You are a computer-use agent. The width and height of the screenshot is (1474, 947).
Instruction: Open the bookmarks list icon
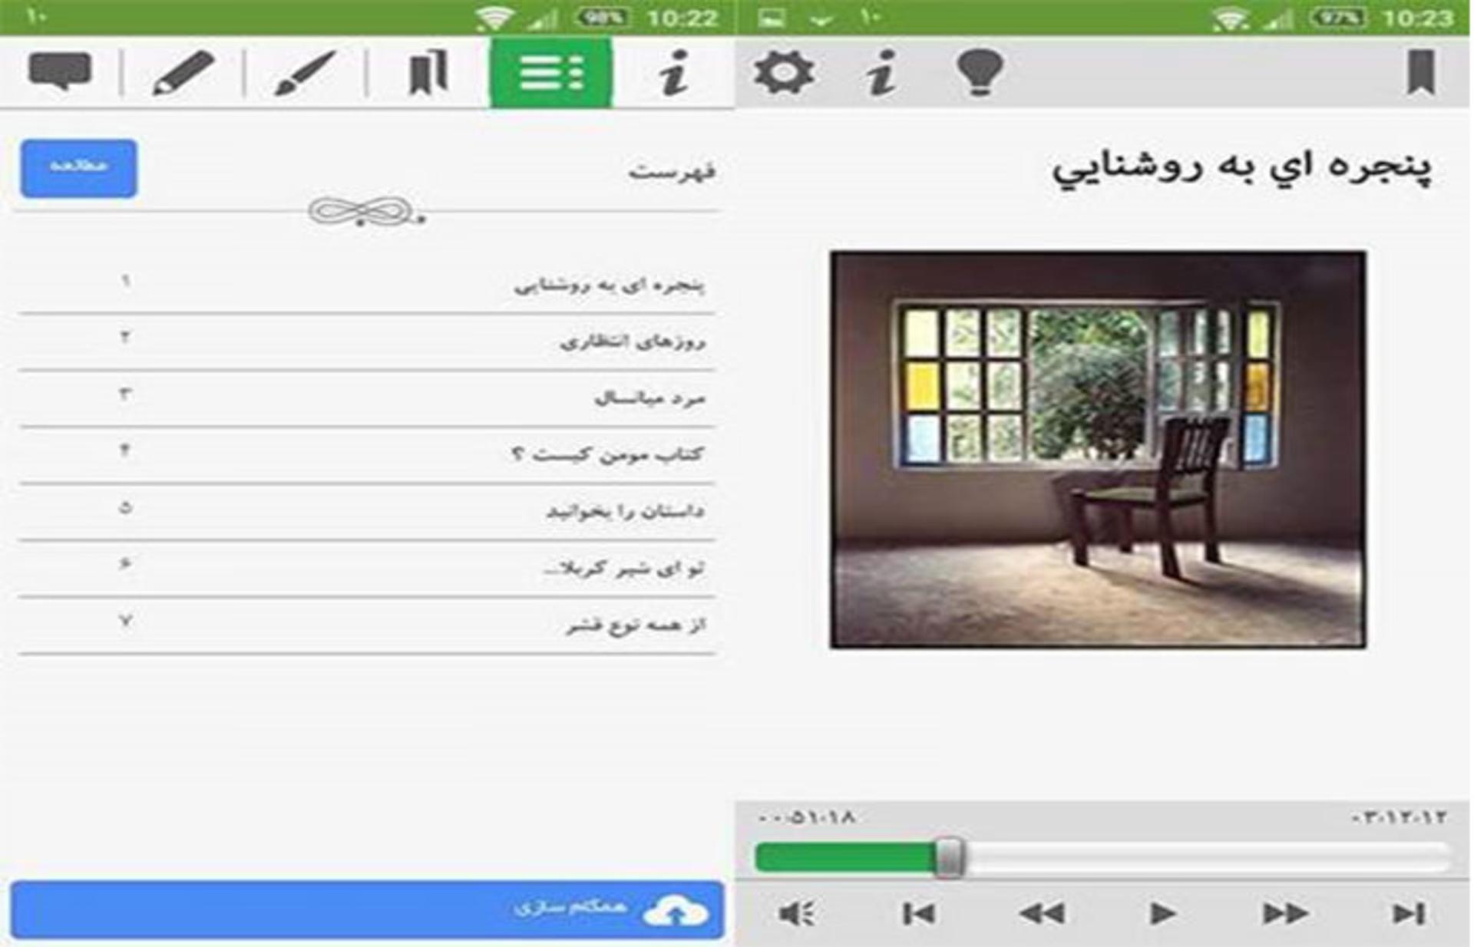pyautogui.click(x=427, y=72)
